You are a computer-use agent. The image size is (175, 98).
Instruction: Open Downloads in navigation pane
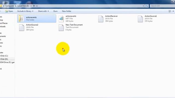click(x=3, y=26)
